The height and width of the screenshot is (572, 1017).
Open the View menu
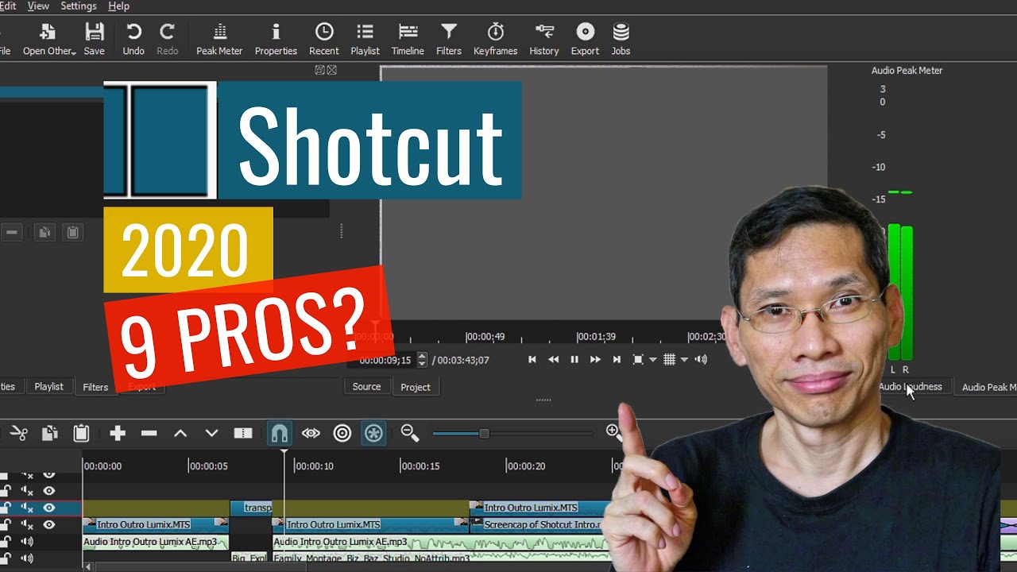coord(38,6)
